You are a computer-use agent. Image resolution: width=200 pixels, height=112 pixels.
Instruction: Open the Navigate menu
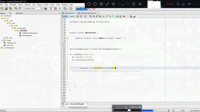point(13,5)
